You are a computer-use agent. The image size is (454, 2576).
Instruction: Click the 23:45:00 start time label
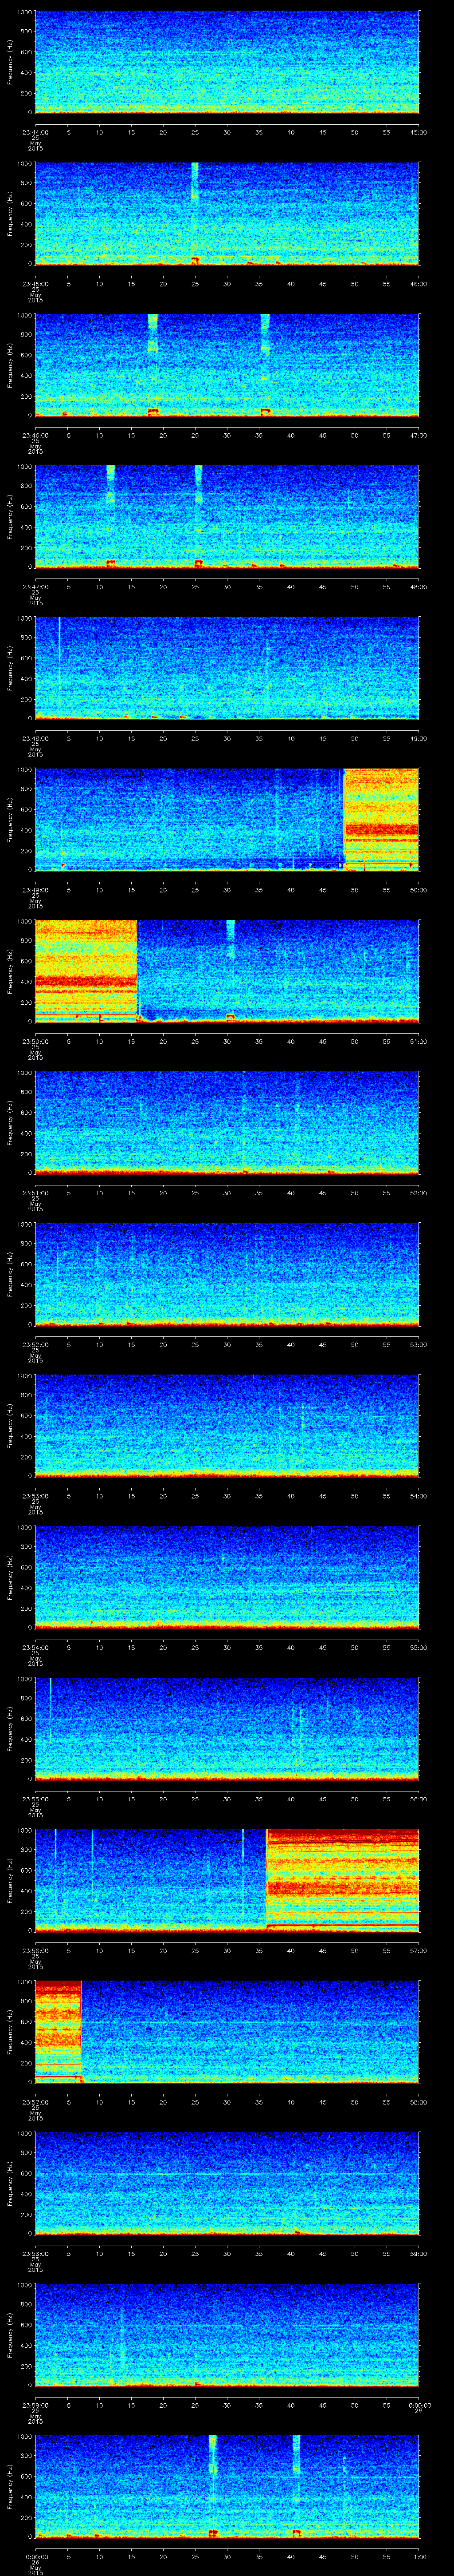pyautogui.click(x=35, y=284)
